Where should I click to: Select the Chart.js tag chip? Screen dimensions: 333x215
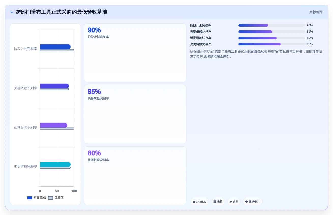199,202
